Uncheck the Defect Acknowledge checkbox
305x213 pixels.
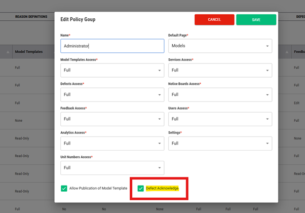pyautogui.click(x=141, y=188)
